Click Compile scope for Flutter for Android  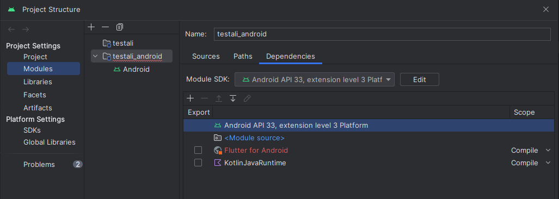pos(524,150)
